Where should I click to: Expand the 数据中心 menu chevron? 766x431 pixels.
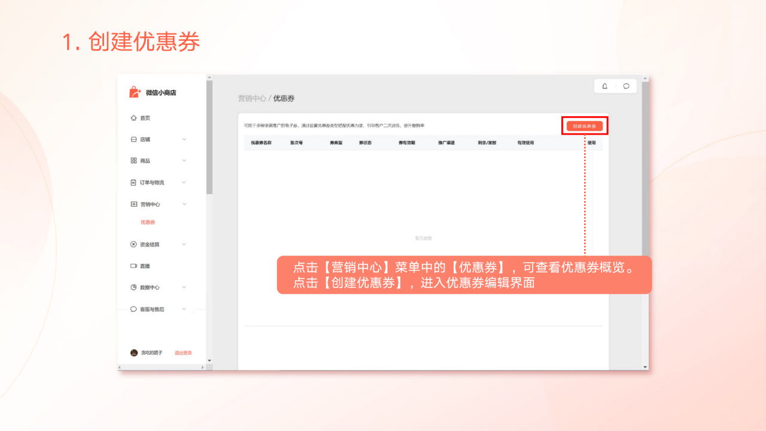tap(184, 287)
